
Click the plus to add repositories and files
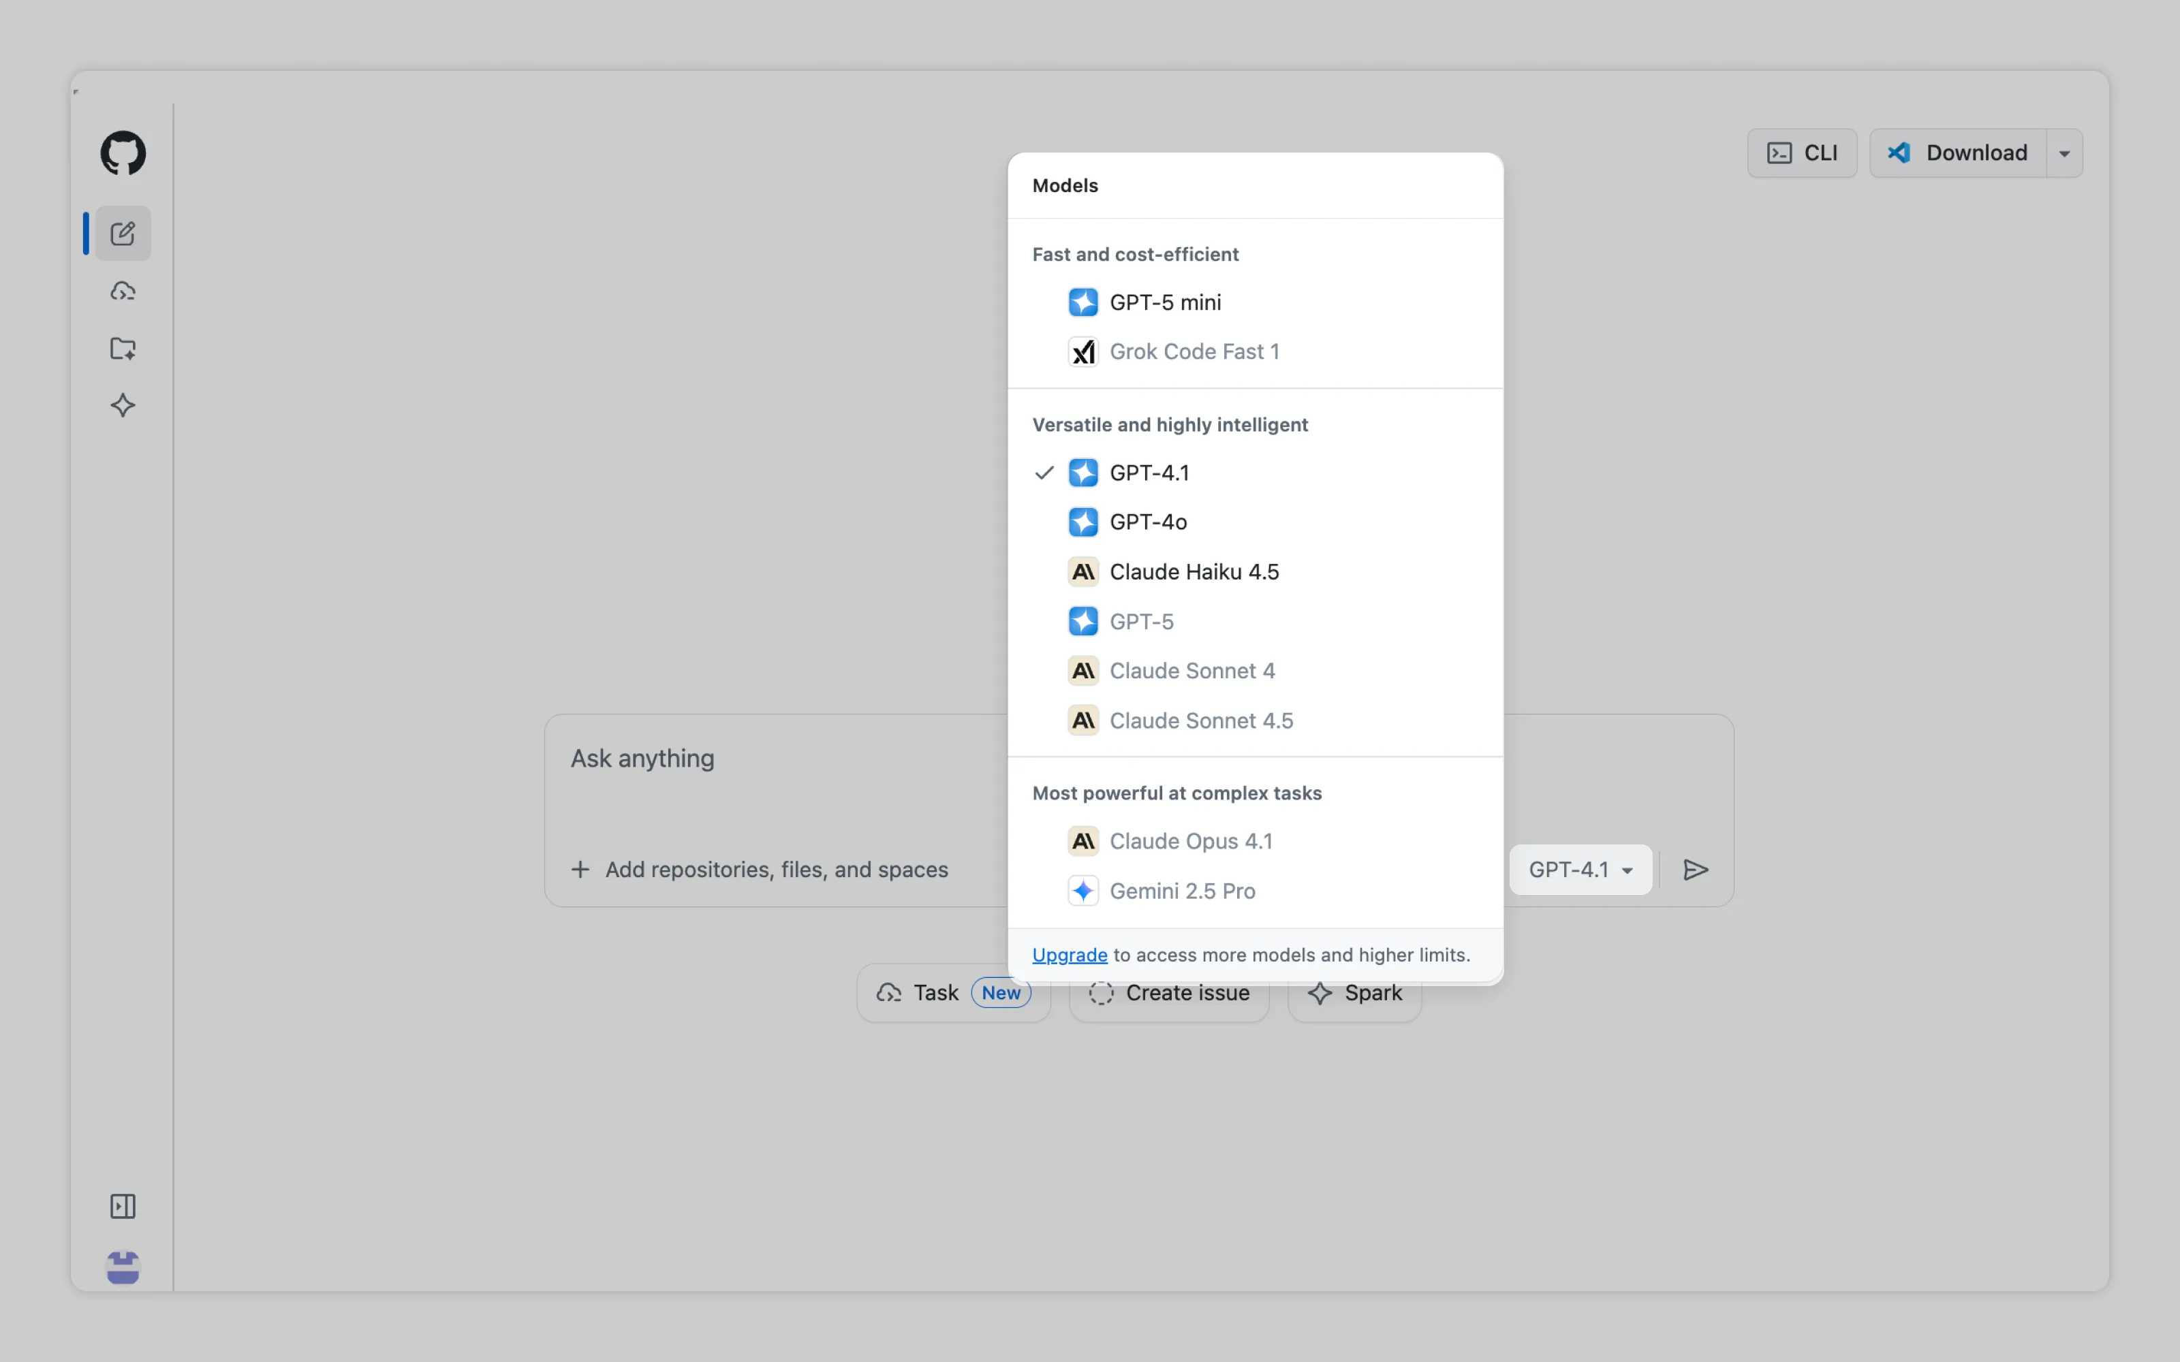point(580,869)
